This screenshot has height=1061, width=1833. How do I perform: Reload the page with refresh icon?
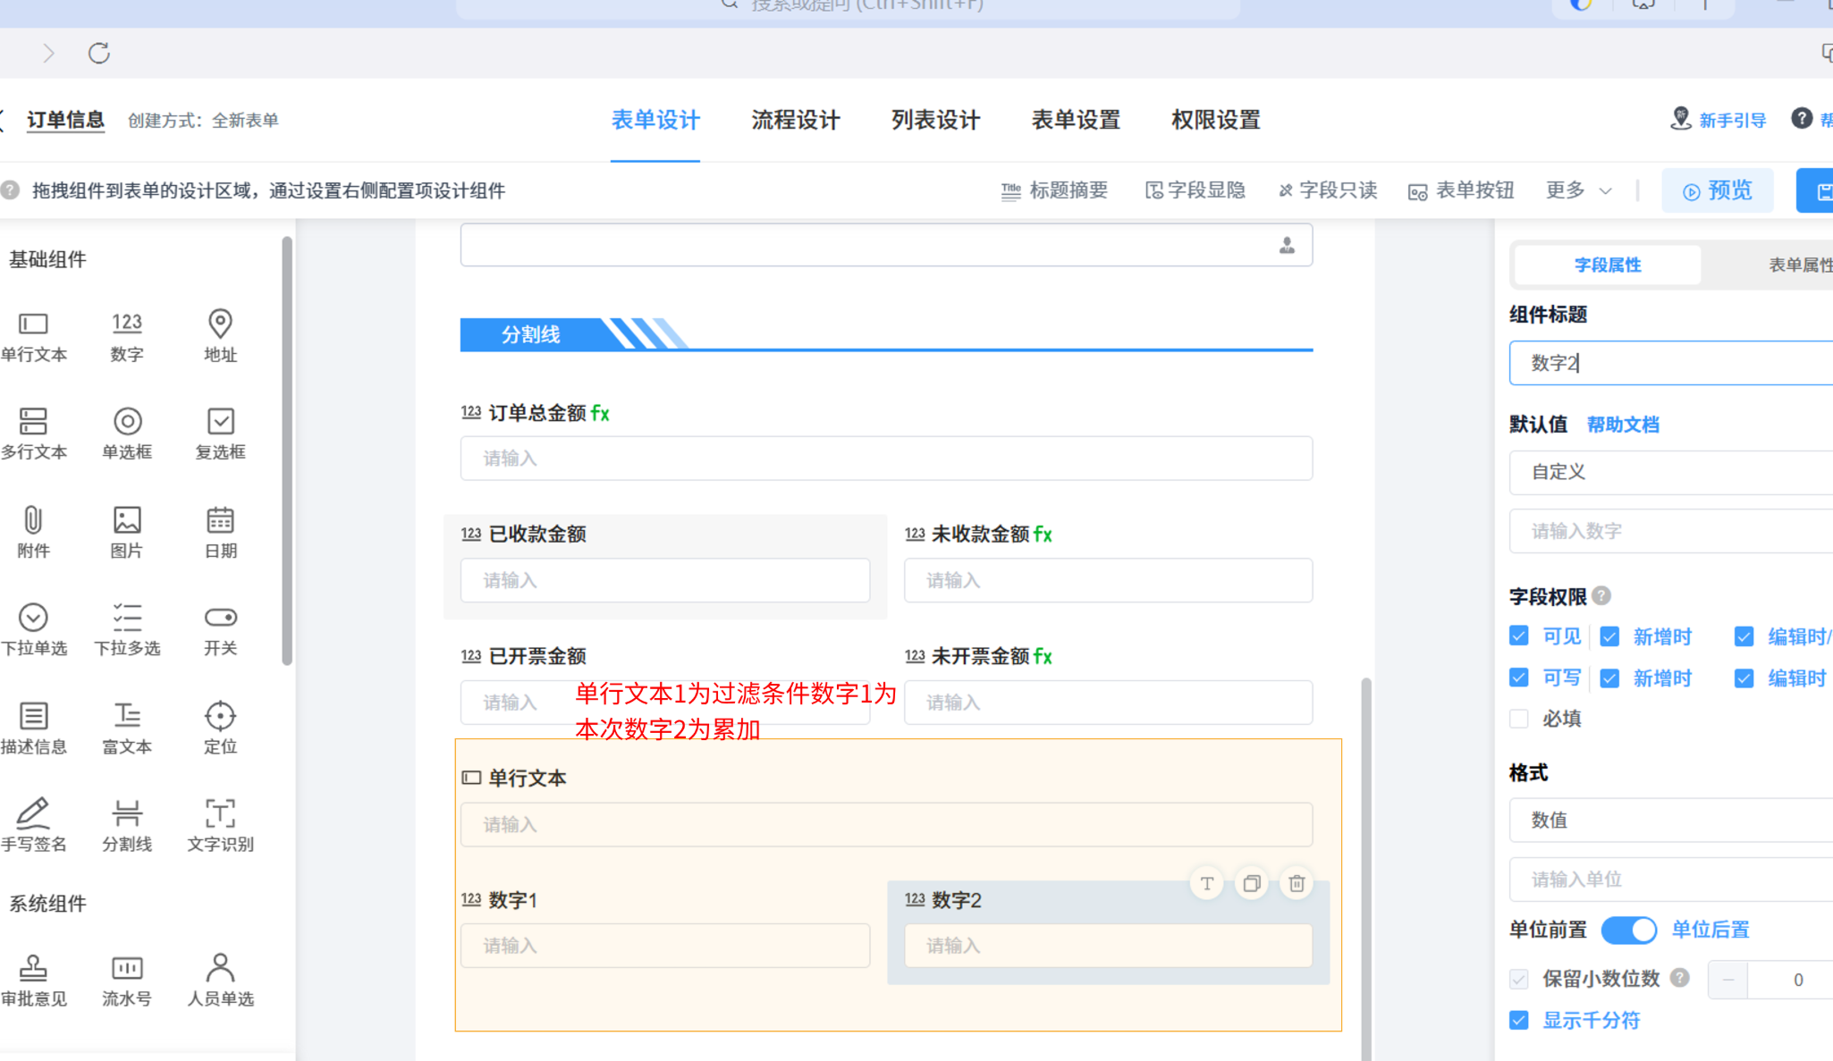[x=99, y=53]
